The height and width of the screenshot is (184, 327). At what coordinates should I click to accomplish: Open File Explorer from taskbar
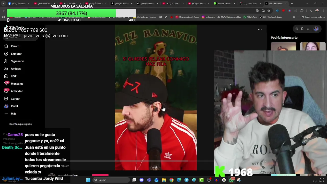(x=164, y=180)
